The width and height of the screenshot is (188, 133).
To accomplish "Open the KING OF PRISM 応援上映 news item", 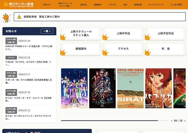I will pyautogui.click(x=29, y=44).
